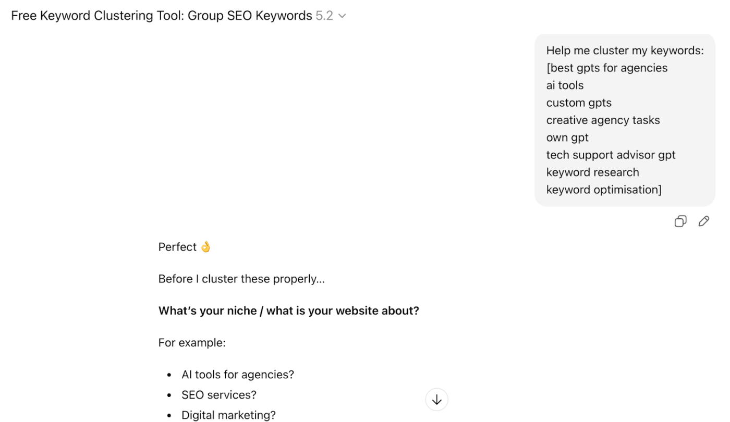Screen dimensions: 730x422
Task: Click the Free Keyword Clustering Tool title
Action: 156,15
